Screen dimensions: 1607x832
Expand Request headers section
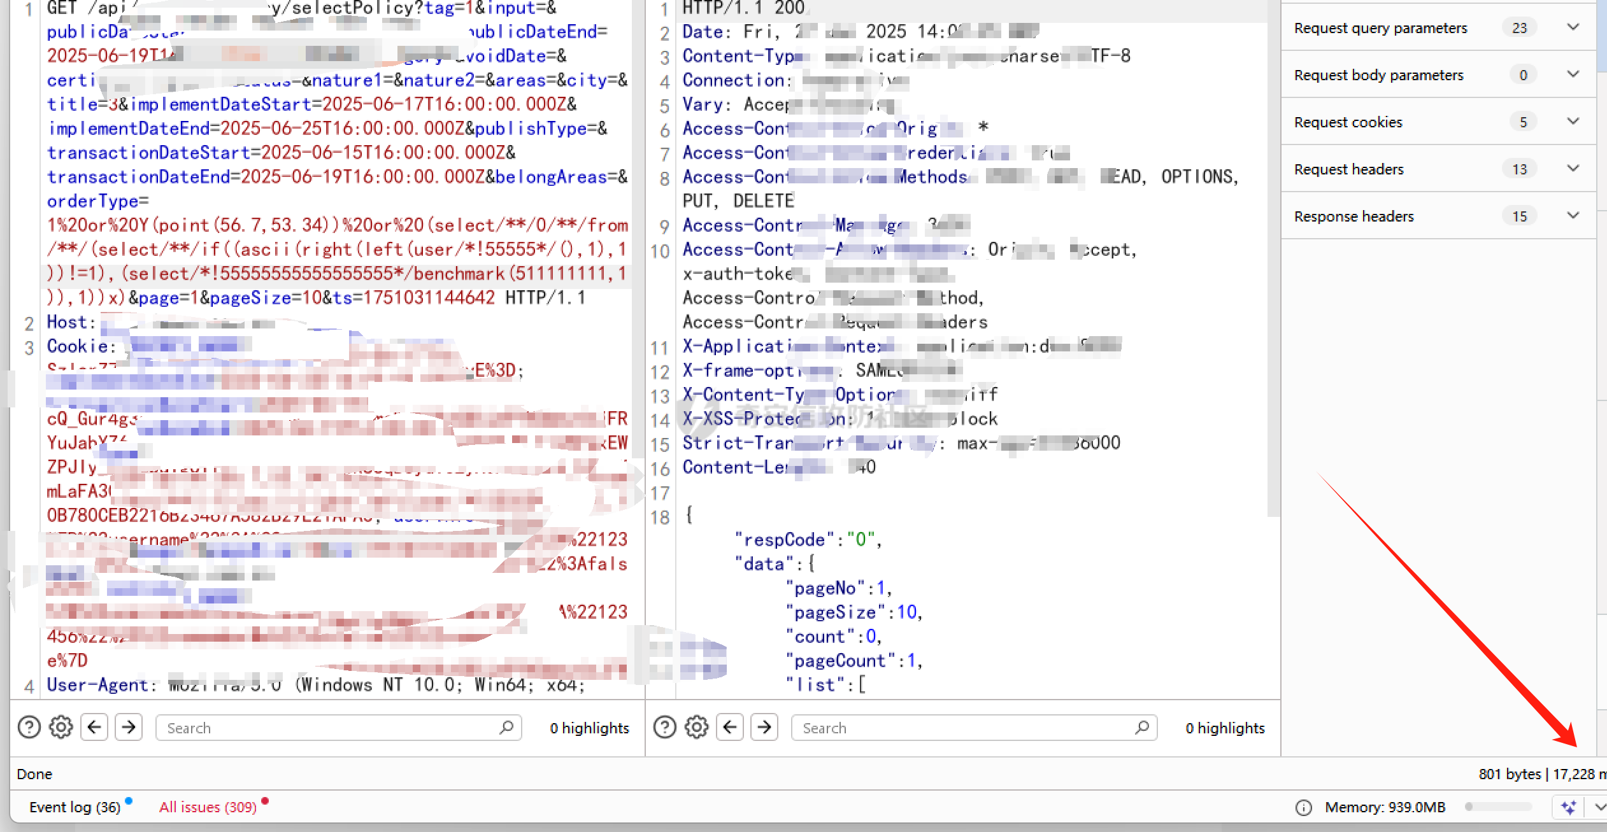pos(1573,169)
